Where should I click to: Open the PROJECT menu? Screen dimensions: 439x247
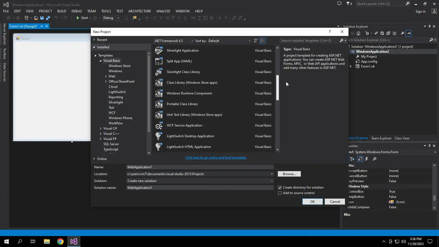coord(46,11)
